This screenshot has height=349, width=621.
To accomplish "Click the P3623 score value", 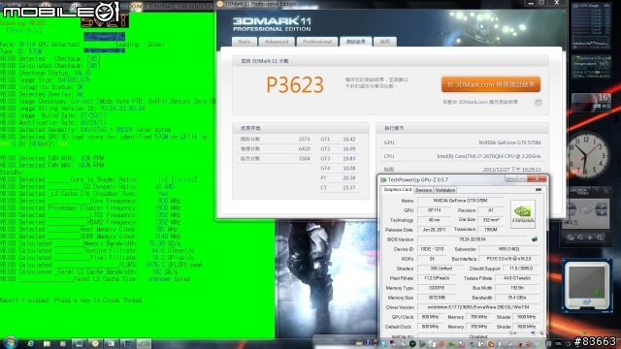I will [x=295, y=84].
